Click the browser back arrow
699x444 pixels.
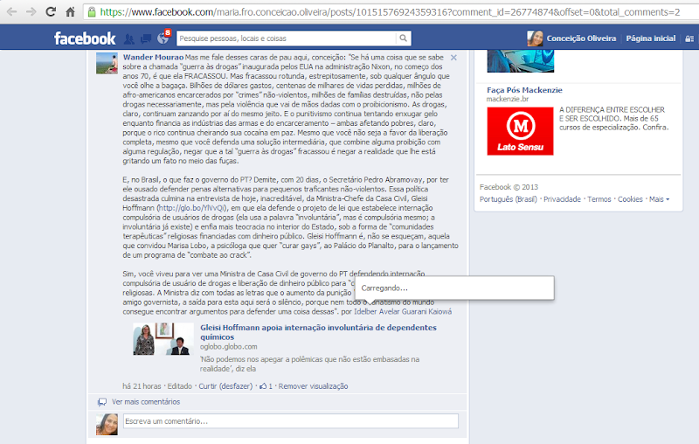[x=11, y=11]
